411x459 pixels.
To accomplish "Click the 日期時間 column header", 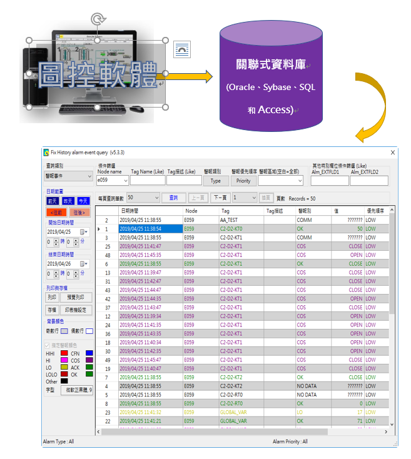I will tap(149, 211).
